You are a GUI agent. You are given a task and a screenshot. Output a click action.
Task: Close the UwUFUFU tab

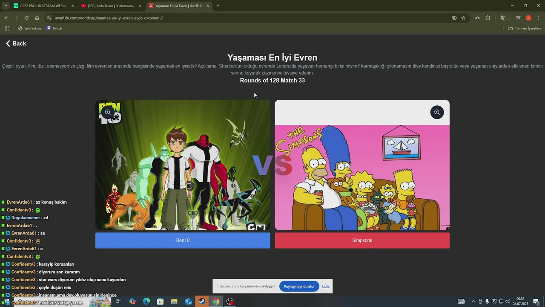208,6
